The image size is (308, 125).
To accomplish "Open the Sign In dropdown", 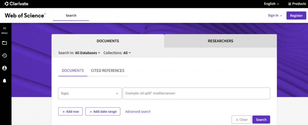I will pyautogui.click(x=275, y=16).
